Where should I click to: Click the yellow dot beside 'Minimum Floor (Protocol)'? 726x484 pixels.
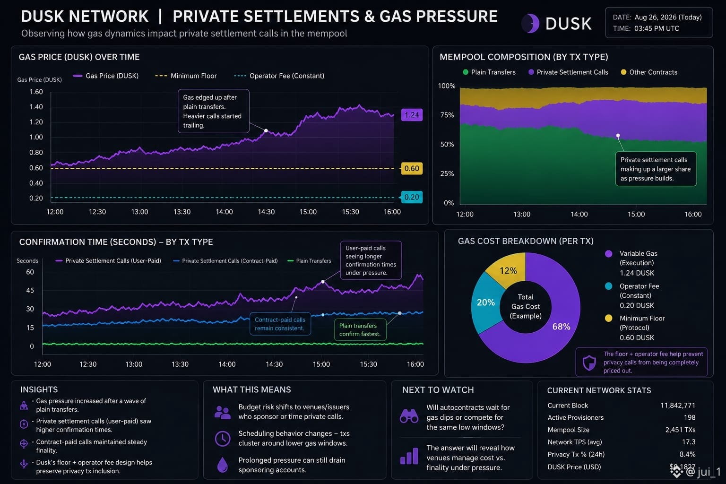[609, 318]
